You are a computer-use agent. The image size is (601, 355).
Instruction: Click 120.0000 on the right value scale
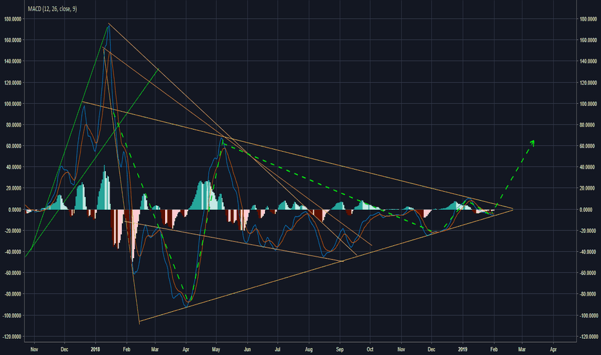coord(588,83)
